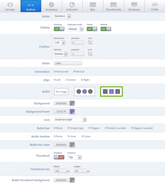This screenshot has width=165, height=184.
Task: Click the Background hover purple color picker
Action: pyautogui.click(x=72, y=111)
